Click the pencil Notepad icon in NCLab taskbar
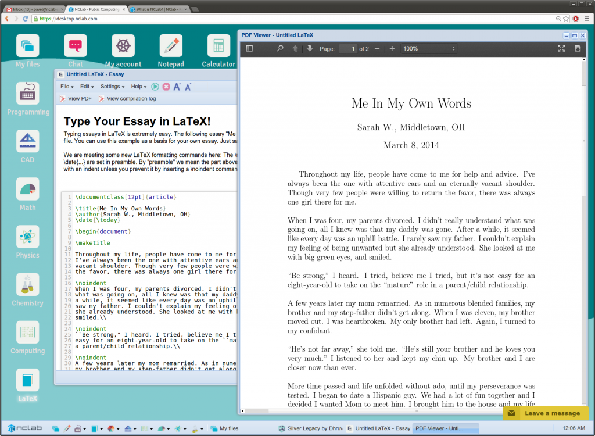The width and height of the screenshot is (595, 436). 67,428
